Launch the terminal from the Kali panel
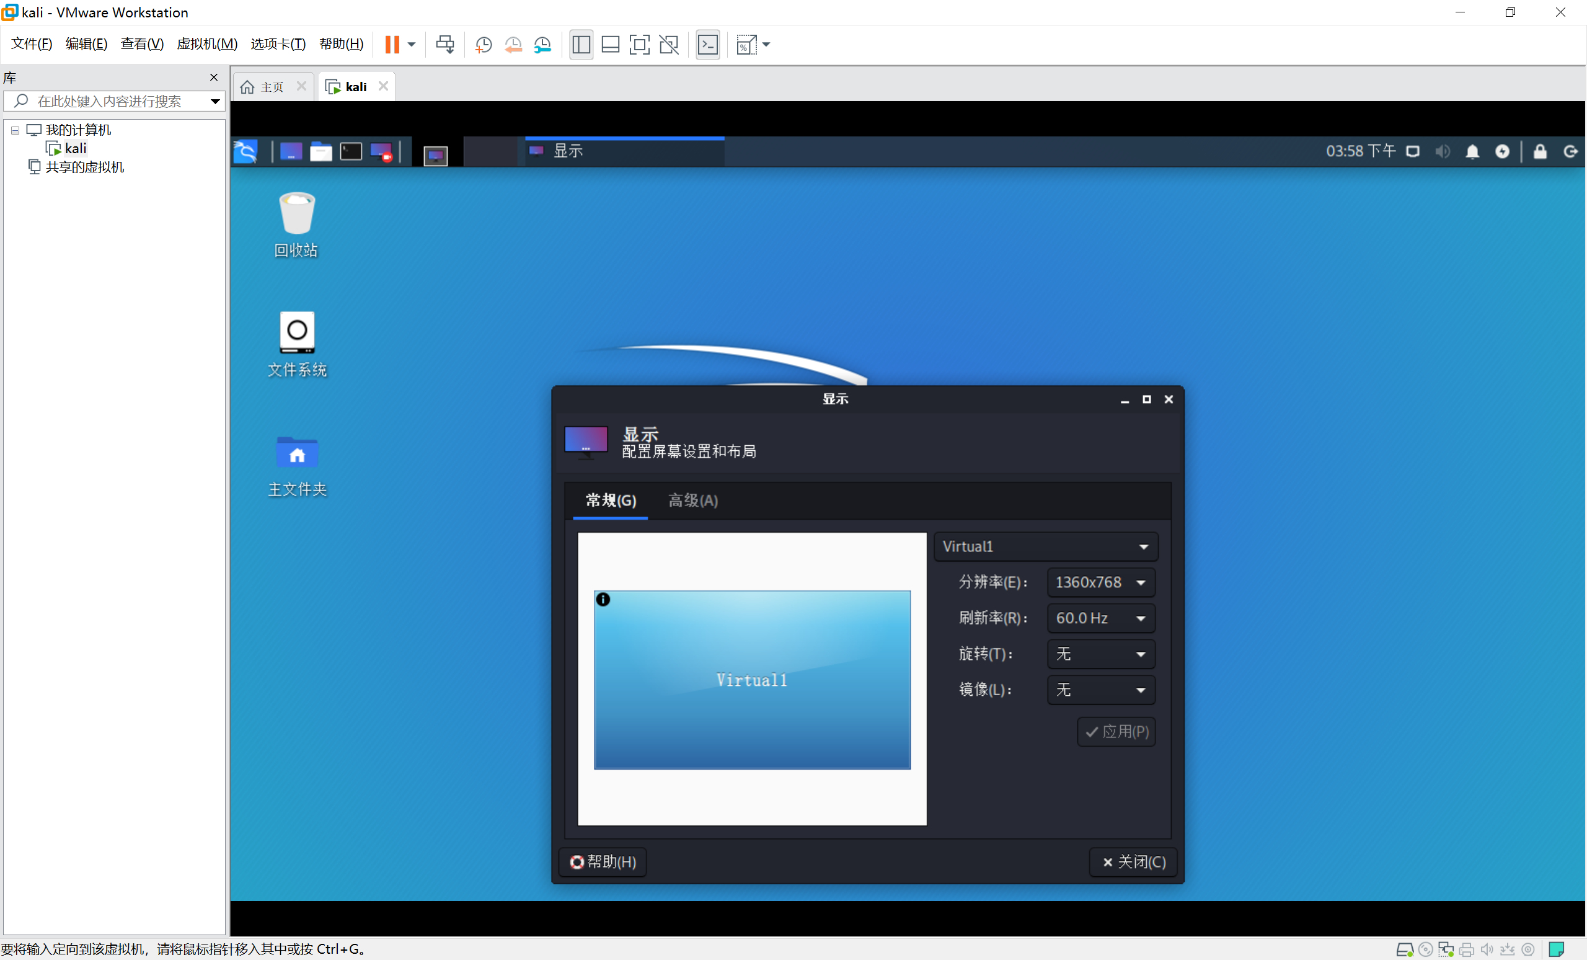The height and width of the screenshot is (960, 1587). (x=350, y=151)
